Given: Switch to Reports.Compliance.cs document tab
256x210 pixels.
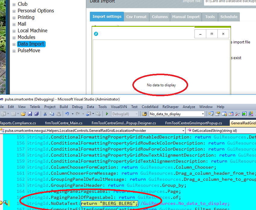Looking at the screenshot, I should 18,123.
